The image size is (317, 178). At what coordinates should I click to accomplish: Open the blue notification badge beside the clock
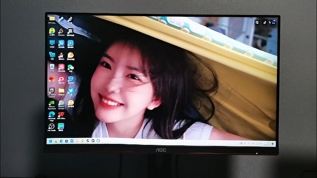[x=272, y=144]
